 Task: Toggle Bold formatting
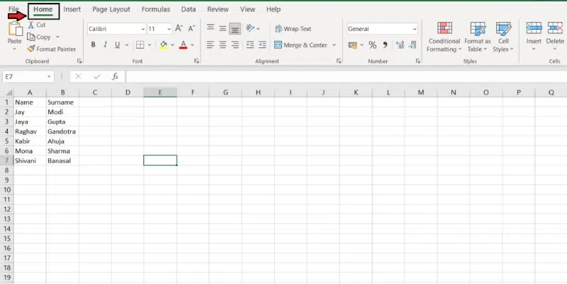[94, 45]
